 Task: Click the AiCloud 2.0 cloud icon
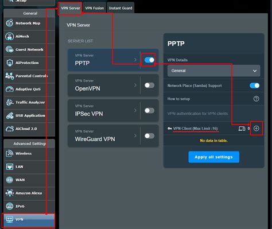(x=9, y=129)
